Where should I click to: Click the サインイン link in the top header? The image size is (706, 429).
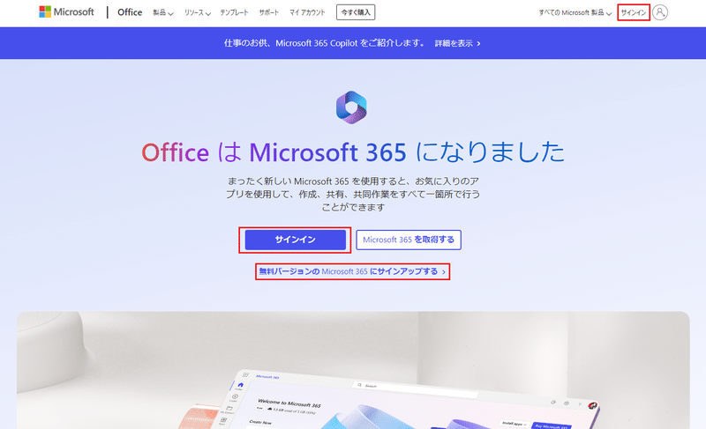634,12
